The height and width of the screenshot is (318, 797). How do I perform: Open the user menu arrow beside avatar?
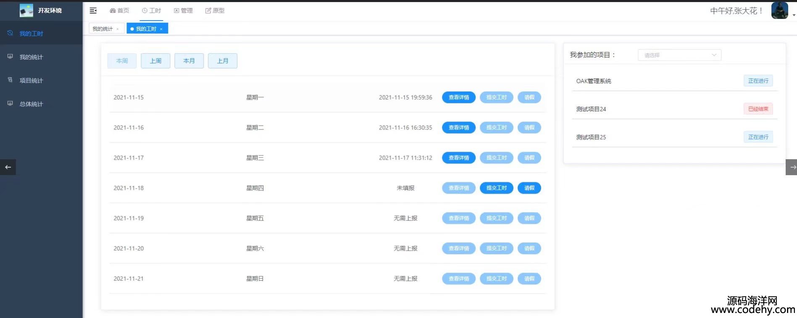[794, 15]
